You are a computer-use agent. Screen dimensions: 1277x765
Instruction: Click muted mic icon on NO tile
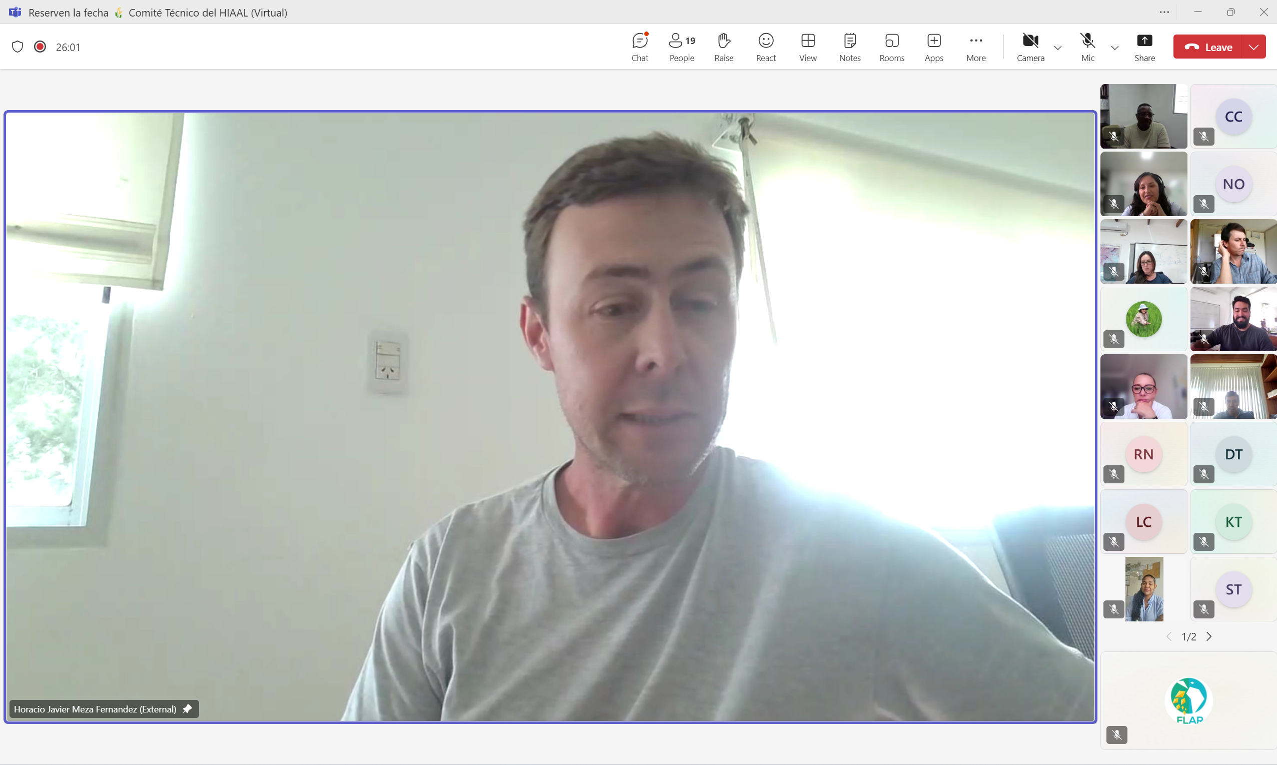pos(1204,204)
